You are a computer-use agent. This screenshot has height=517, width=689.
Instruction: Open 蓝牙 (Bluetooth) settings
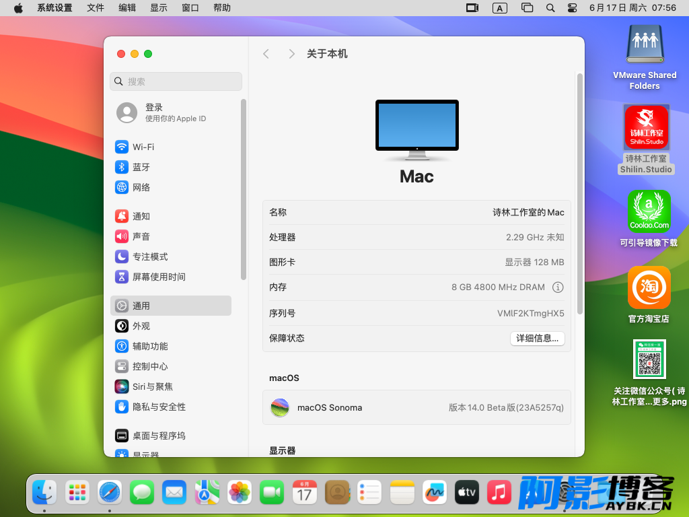point(170,167)
